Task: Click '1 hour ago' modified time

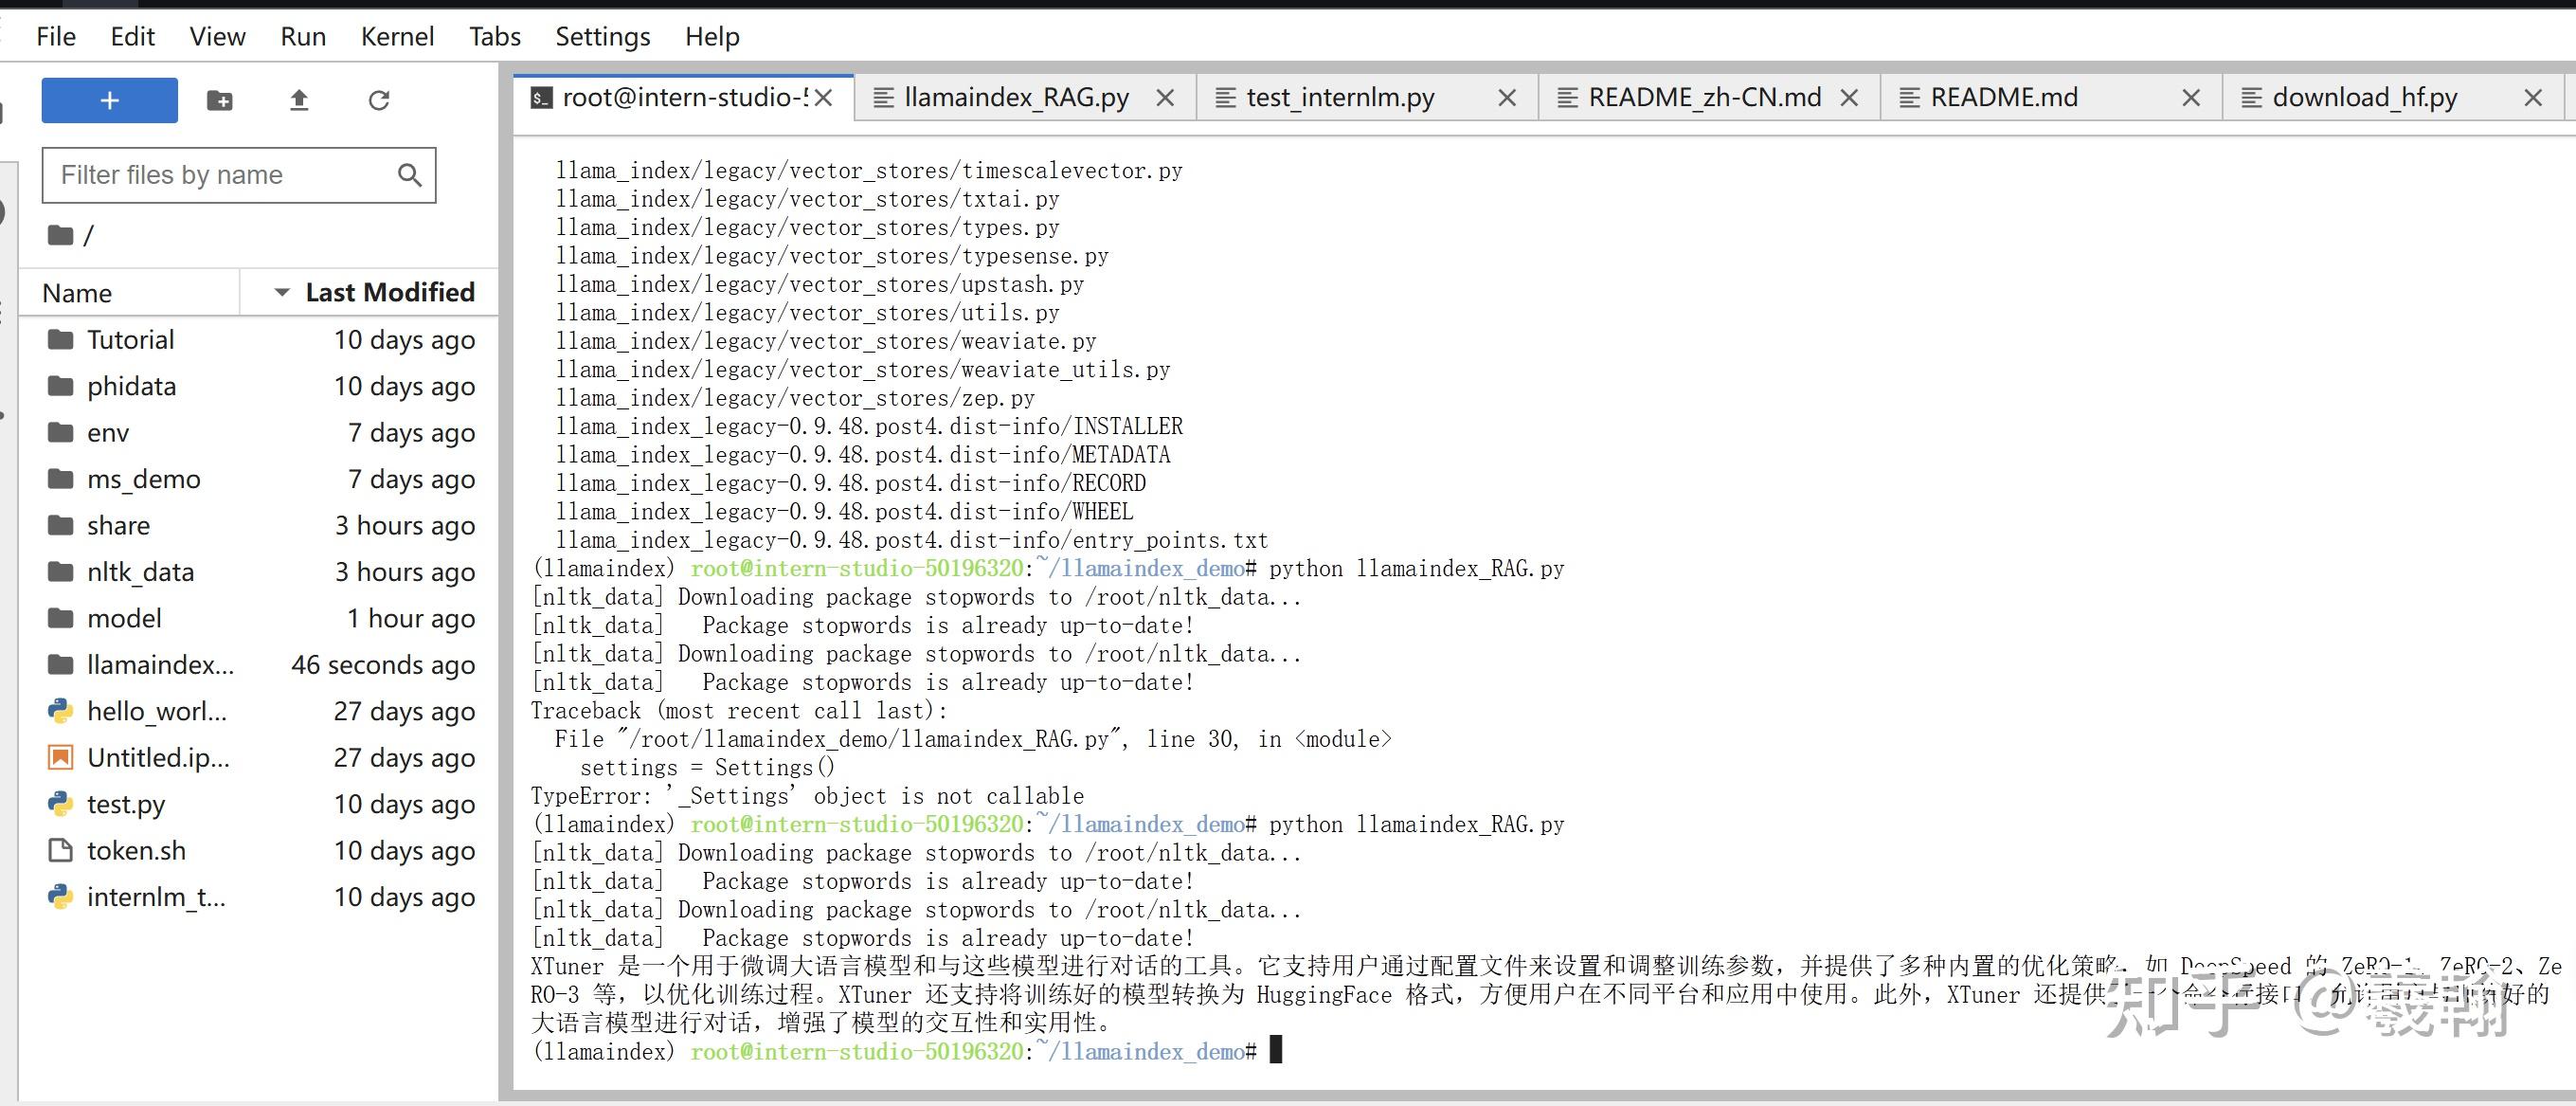Action: pos(411,619)
